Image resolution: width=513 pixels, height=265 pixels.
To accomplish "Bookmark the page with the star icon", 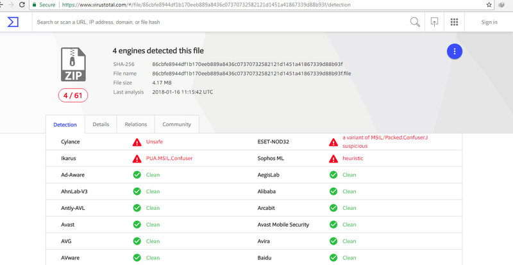I will coord(489,4).
